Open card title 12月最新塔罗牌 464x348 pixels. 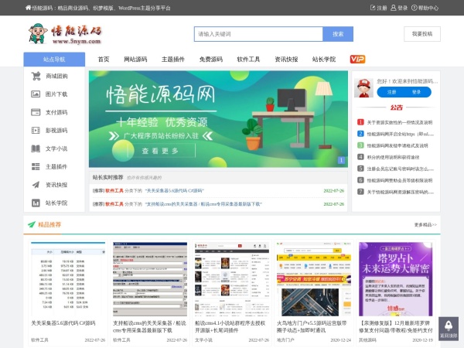[x=395, y=326]
